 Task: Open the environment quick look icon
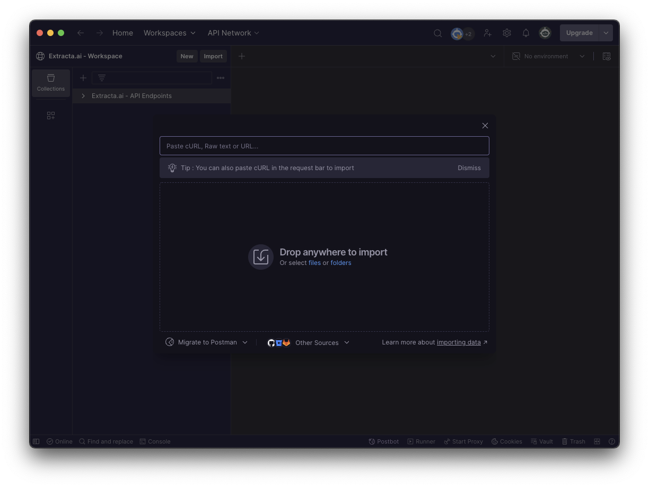click(607, 56)
